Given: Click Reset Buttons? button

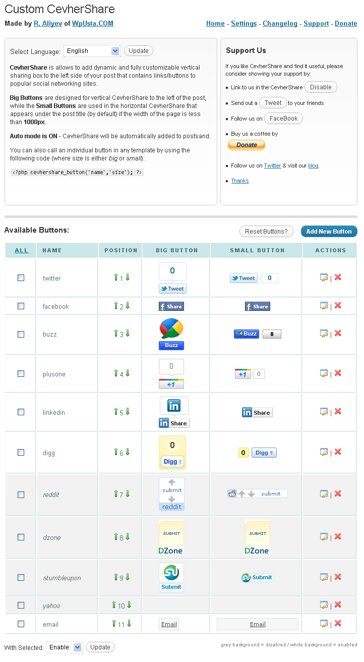Looking at the screenshot, I should 266,232.
